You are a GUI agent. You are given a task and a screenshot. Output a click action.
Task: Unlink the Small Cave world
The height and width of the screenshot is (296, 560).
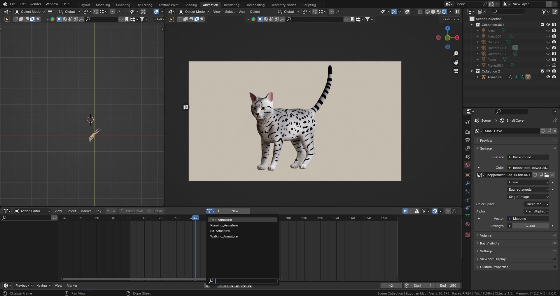[555, 131]
